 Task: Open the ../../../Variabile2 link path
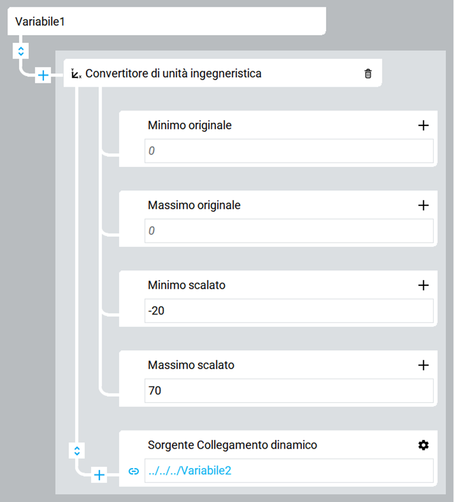click(x=190, y=471)
